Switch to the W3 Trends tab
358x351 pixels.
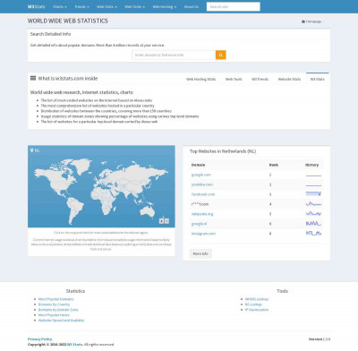[260, 79]
